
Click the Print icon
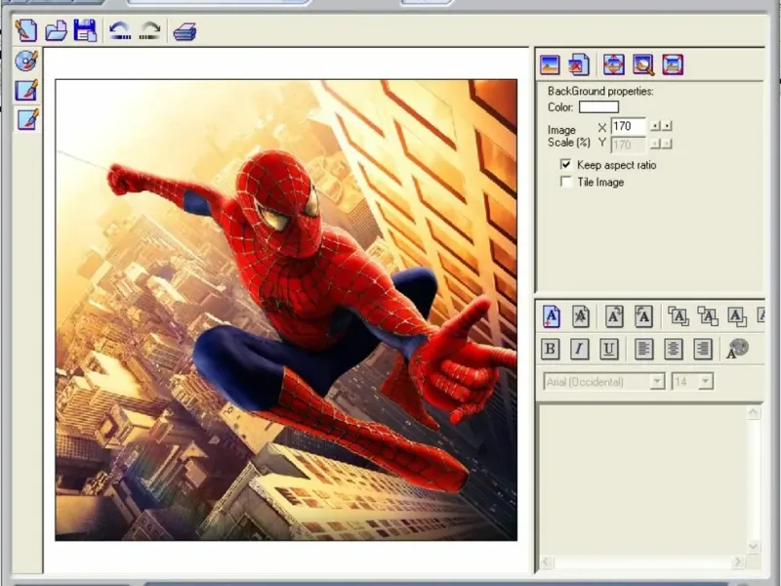tap(185, 31)
